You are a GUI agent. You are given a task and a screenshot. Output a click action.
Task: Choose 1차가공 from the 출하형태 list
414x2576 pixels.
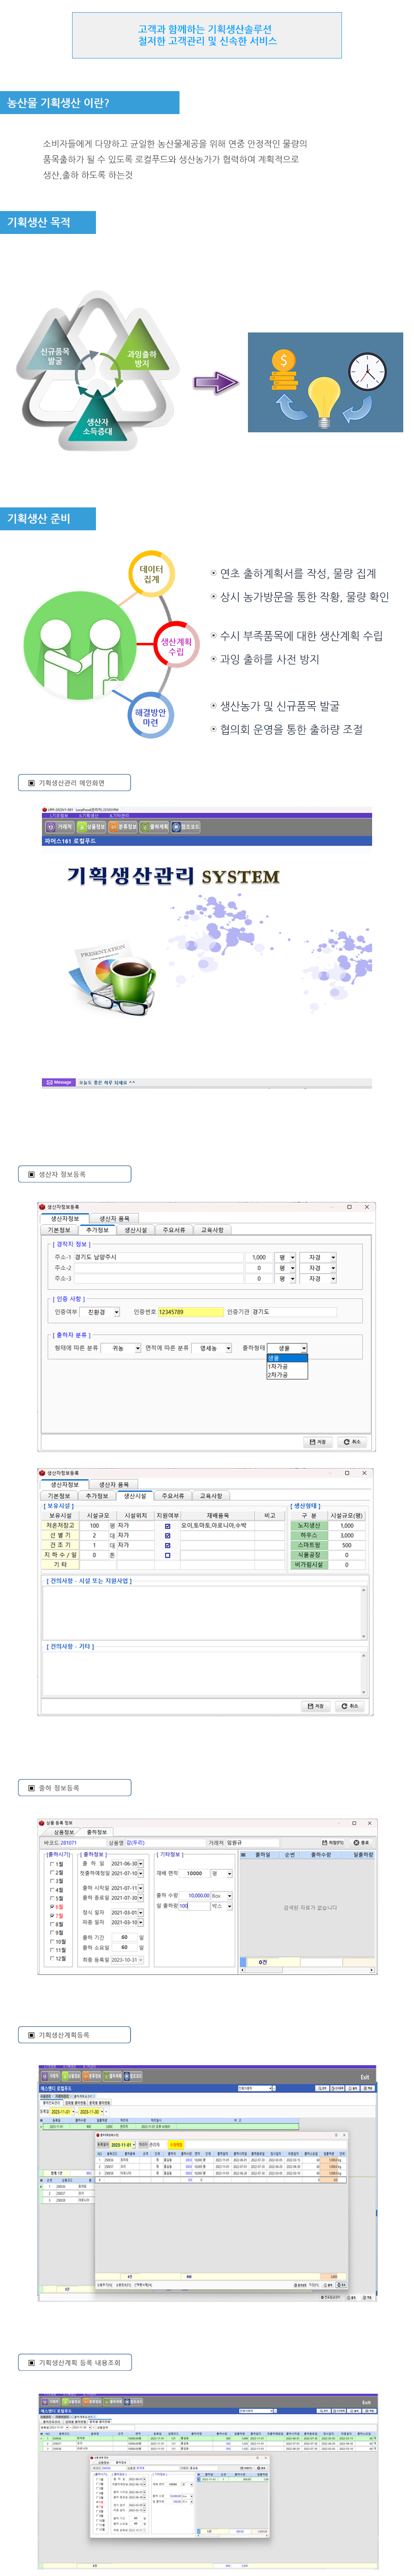click(x=287, y=1366)
